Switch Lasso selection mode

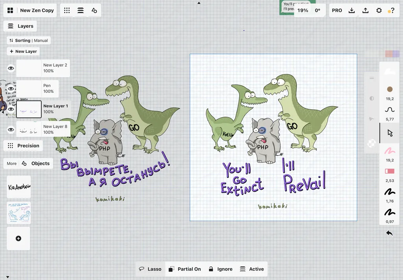pos(150,269)
